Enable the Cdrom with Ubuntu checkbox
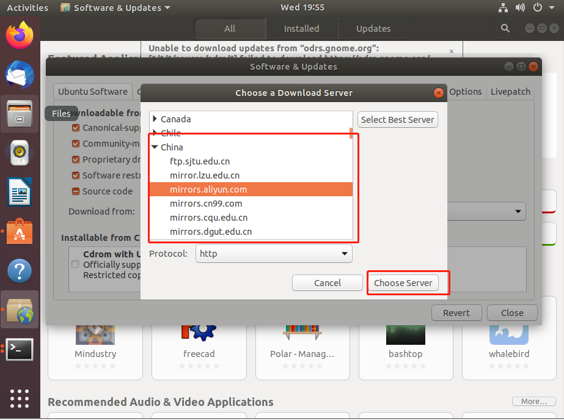The height and width of the screenshot is (420, 564). (75, 264)
